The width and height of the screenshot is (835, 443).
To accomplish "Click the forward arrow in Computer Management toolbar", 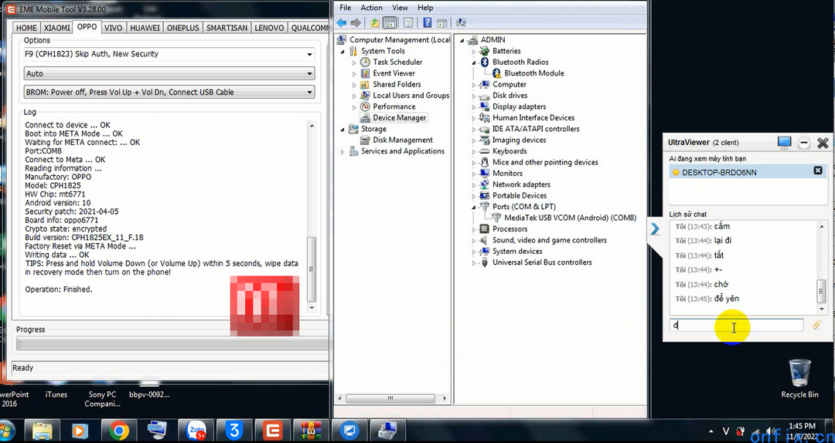I will [355, 23].
